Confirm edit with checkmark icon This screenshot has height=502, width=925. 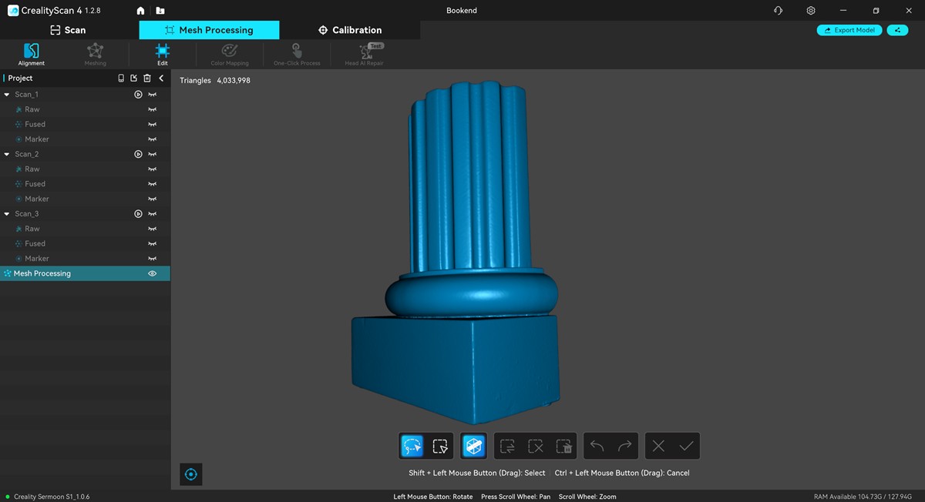coord(686,446)
